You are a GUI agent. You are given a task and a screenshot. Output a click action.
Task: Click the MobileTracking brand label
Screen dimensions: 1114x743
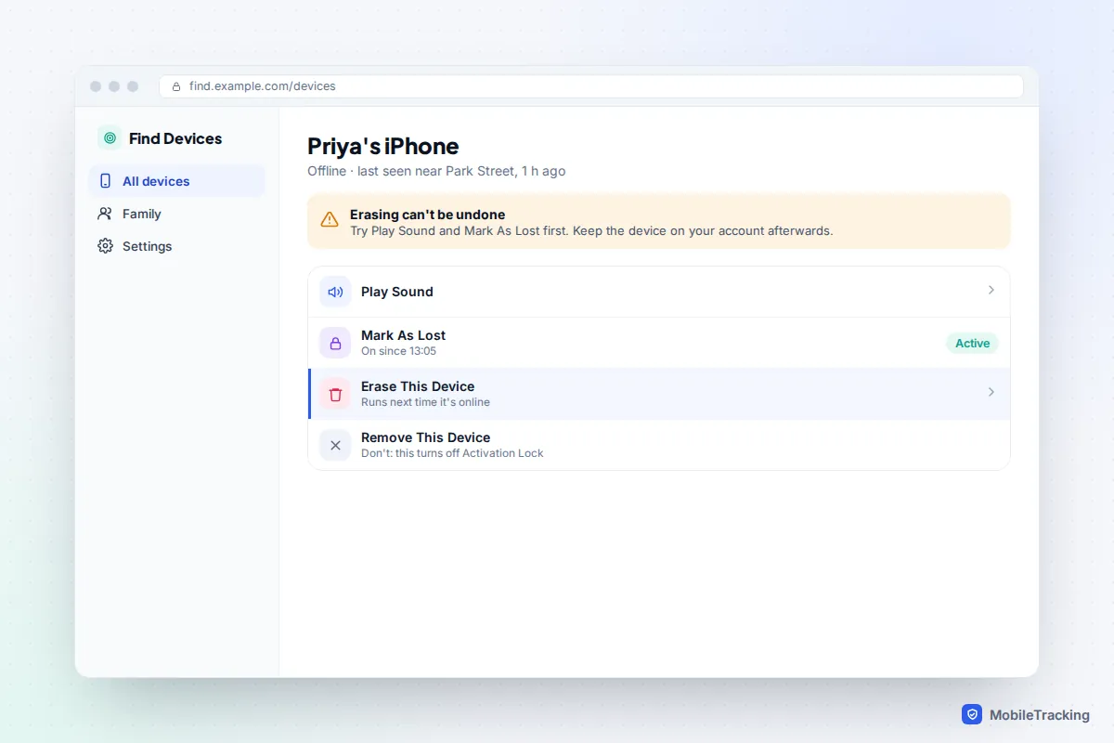[1040, 715]
